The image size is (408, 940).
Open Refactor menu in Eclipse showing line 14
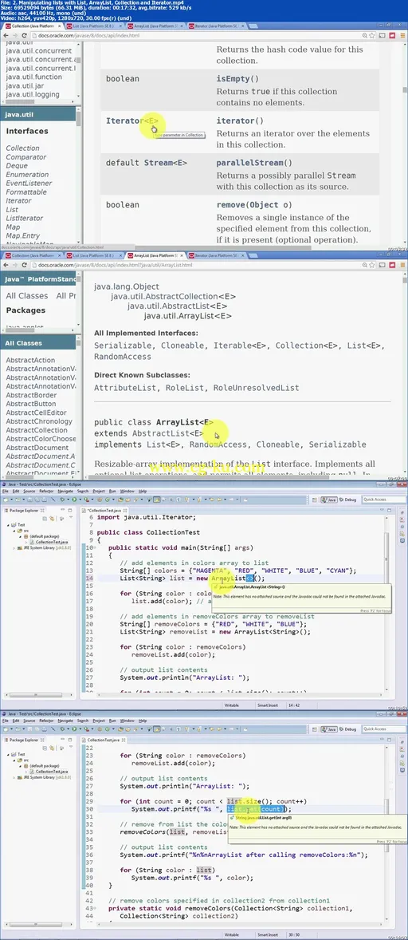46,491
